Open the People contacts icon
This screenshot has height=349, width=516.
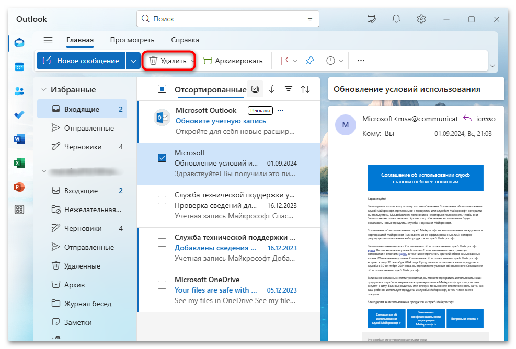[19, 91]
